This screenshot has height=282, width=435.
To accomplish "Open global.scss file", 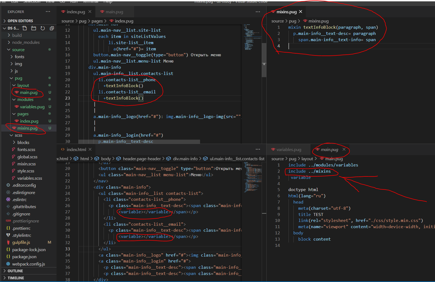I will pos(27,157).
